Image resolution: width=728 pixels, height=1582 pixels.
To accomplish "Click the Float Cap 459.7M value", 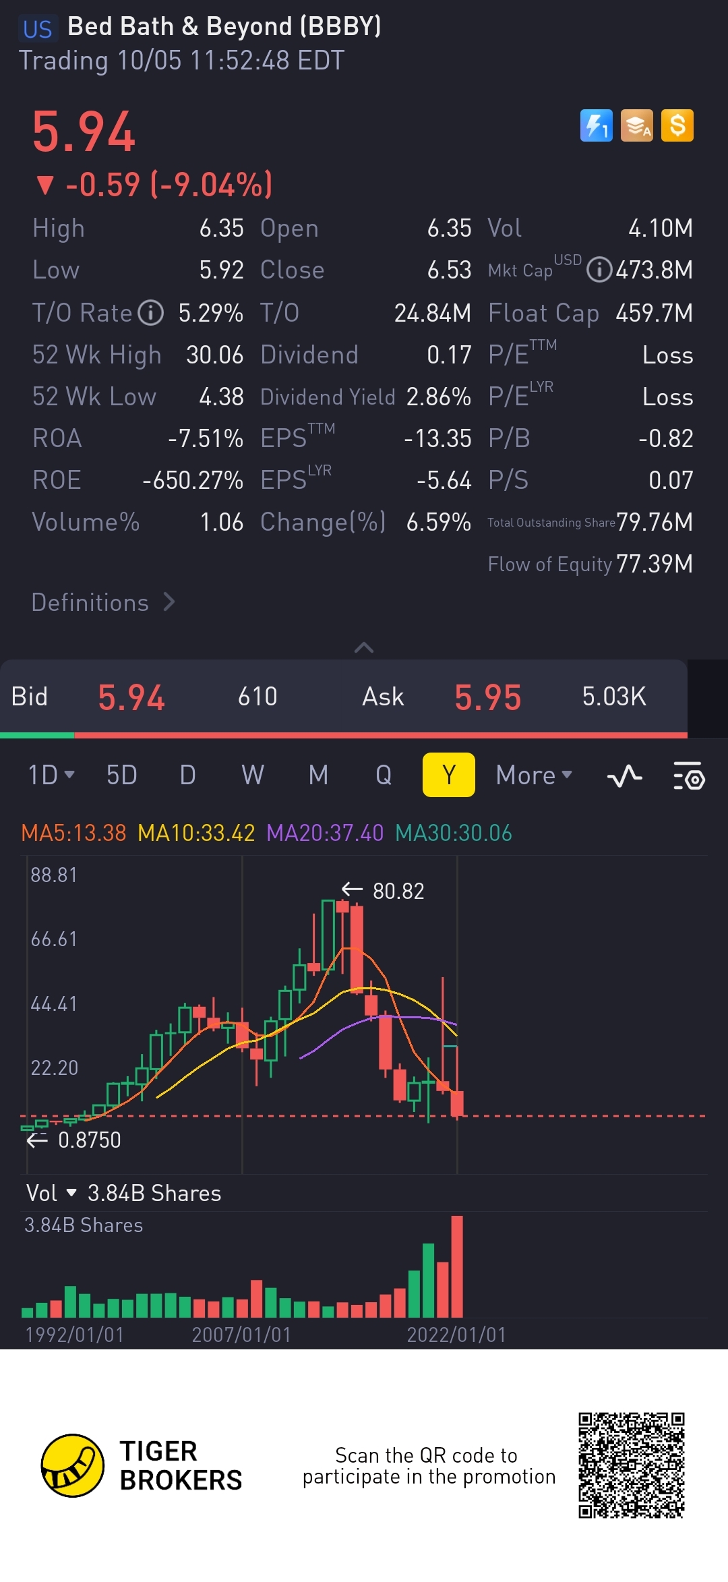I will [654, 313].
